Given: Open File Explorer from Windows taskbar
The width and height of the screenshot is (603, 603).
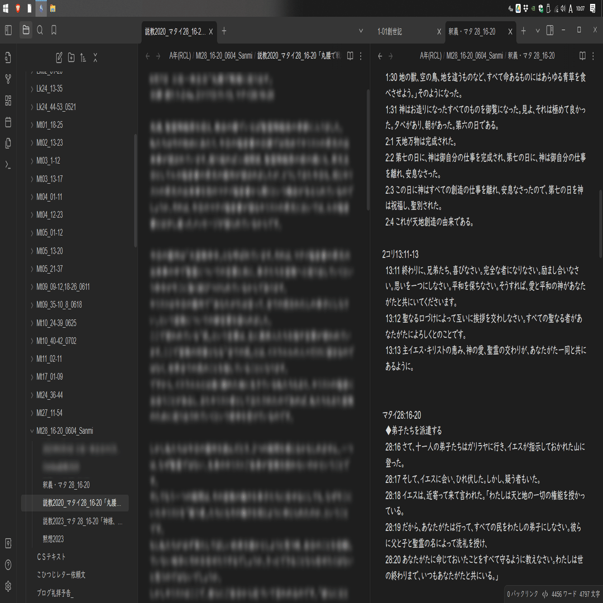Looking at the screenshot, I should [x=53, y=8].
